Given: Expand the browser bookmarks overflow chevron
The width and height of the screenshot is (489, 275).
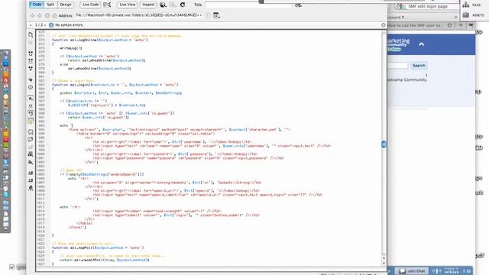Looking at the screenshot, I should [x=455, y=17].
